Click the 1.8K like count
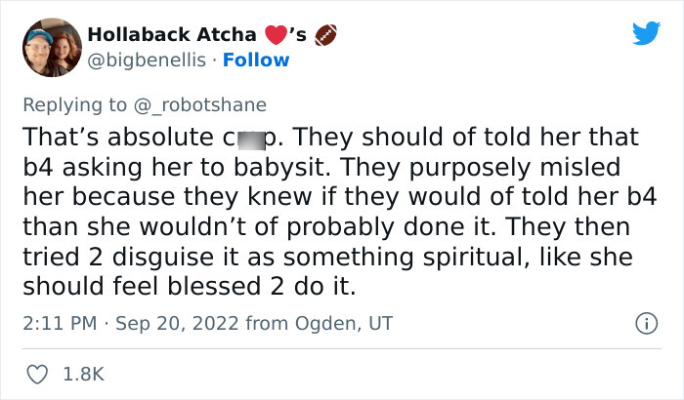 pyautogui.click(x=81, y=374)
